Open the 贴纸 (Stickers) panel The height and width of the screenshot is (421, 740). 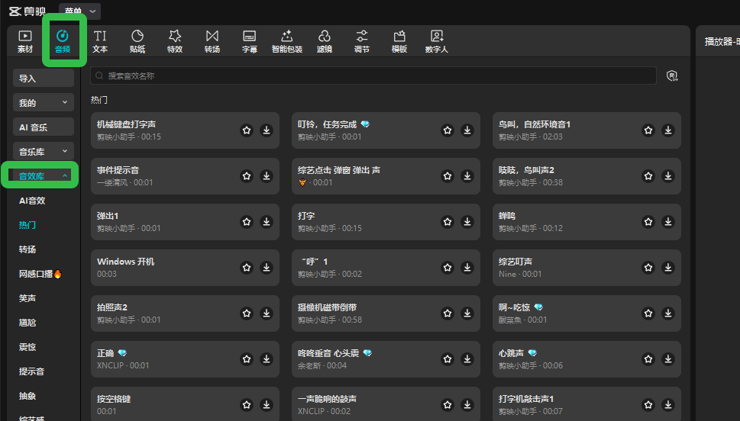tap(137, 41)
